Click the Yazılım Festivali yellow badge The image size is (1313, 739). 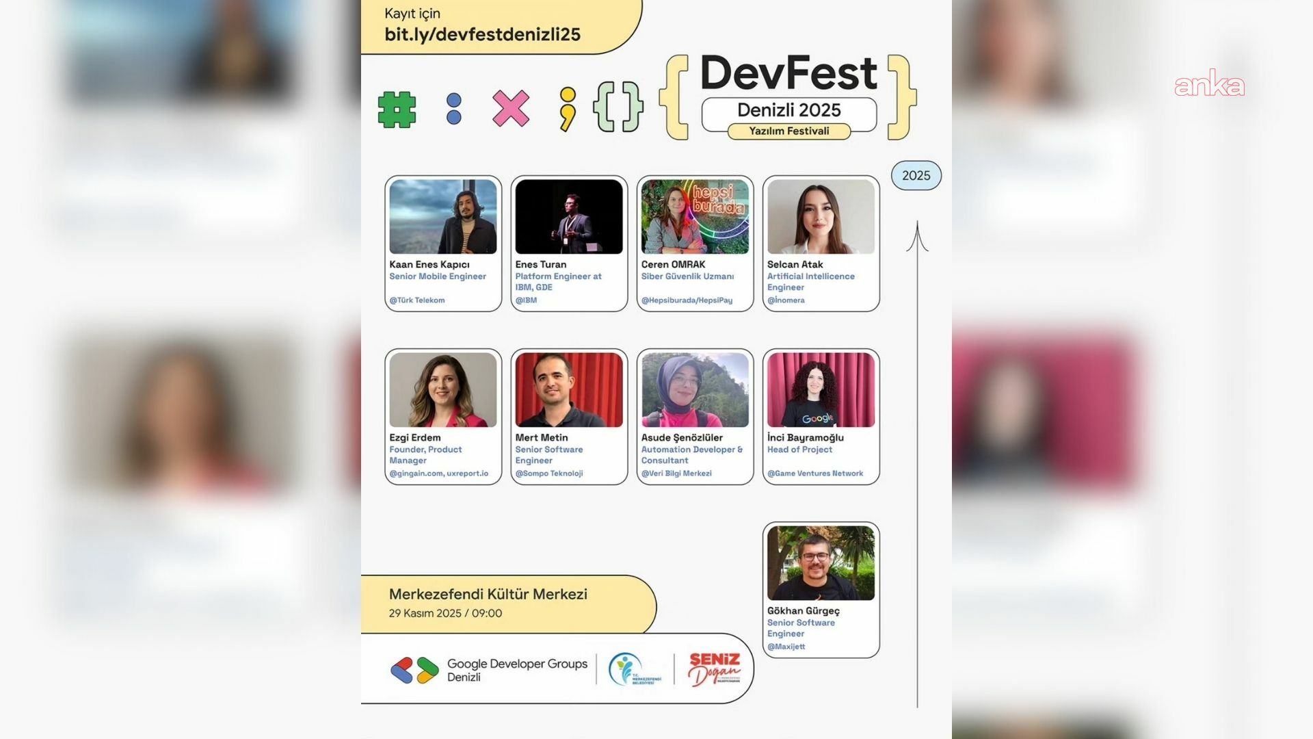(789, 131)
